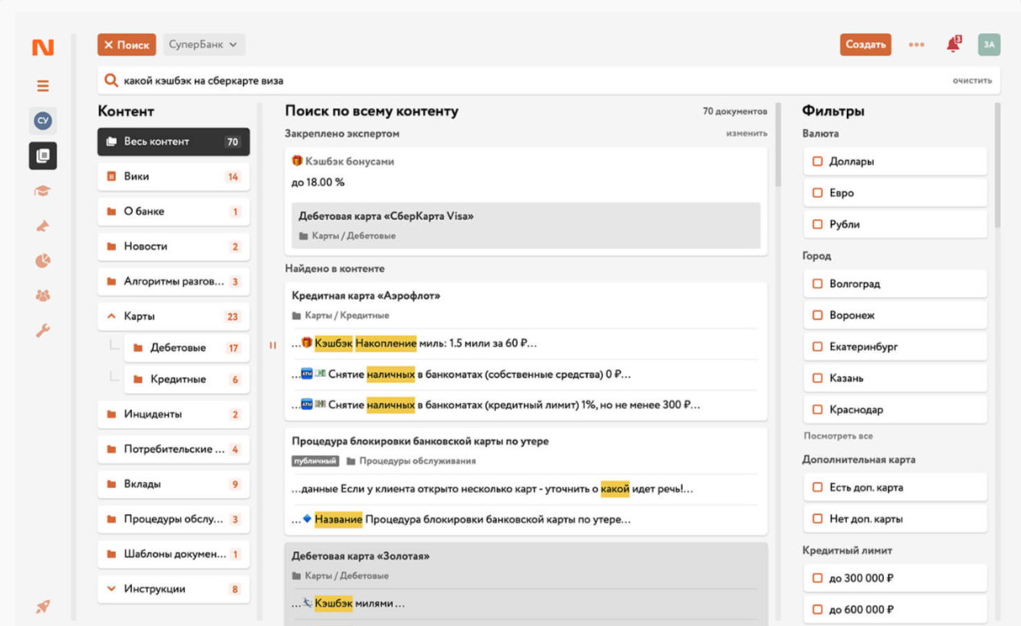Check the Нет доп. карты filter
The width and height of the screenshot is (1021, 626).
tap(817, 519)
